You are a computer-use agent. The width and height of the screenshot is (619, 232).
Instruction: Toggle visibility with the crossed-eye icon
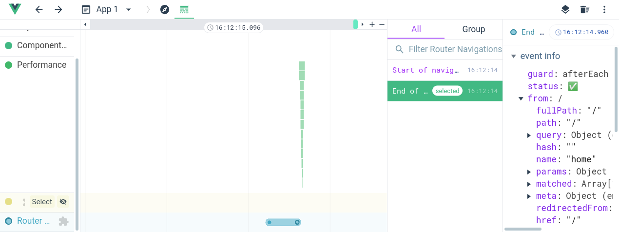tap(62, 202)
